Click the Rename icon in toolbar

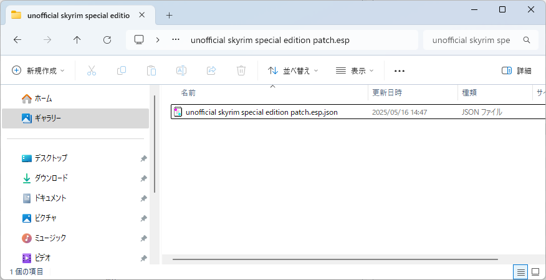tap(181, 70)
